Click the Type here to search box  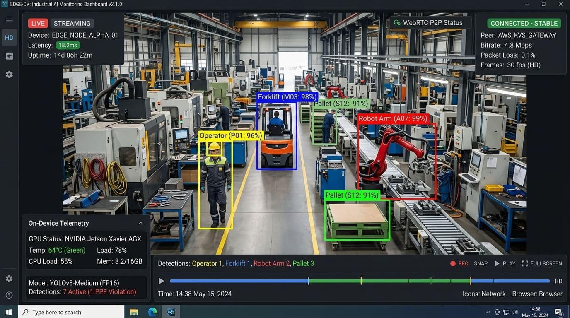[71, 312]
